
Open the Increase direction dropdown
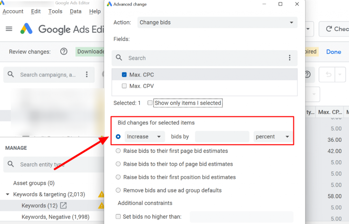(x=145, y=137)
